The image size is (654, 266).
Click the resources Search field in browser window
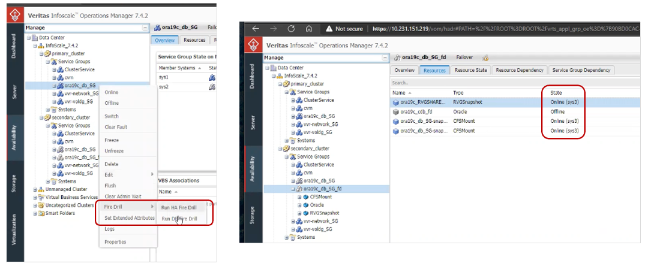[x=515, y=83]
